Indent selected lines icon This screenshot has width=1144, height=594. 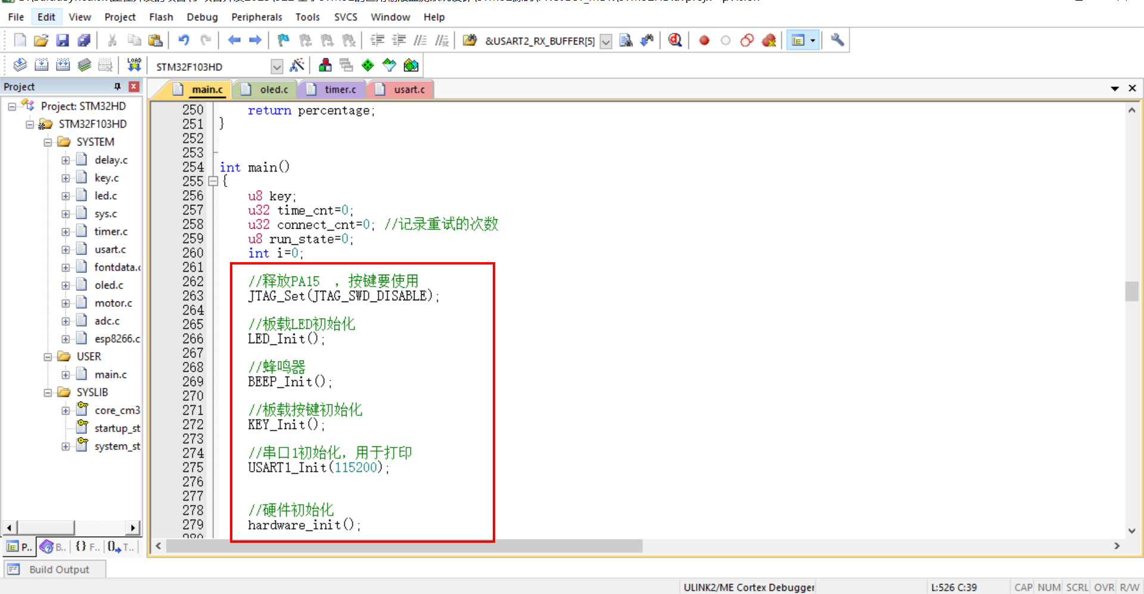[x=377, y=41]
